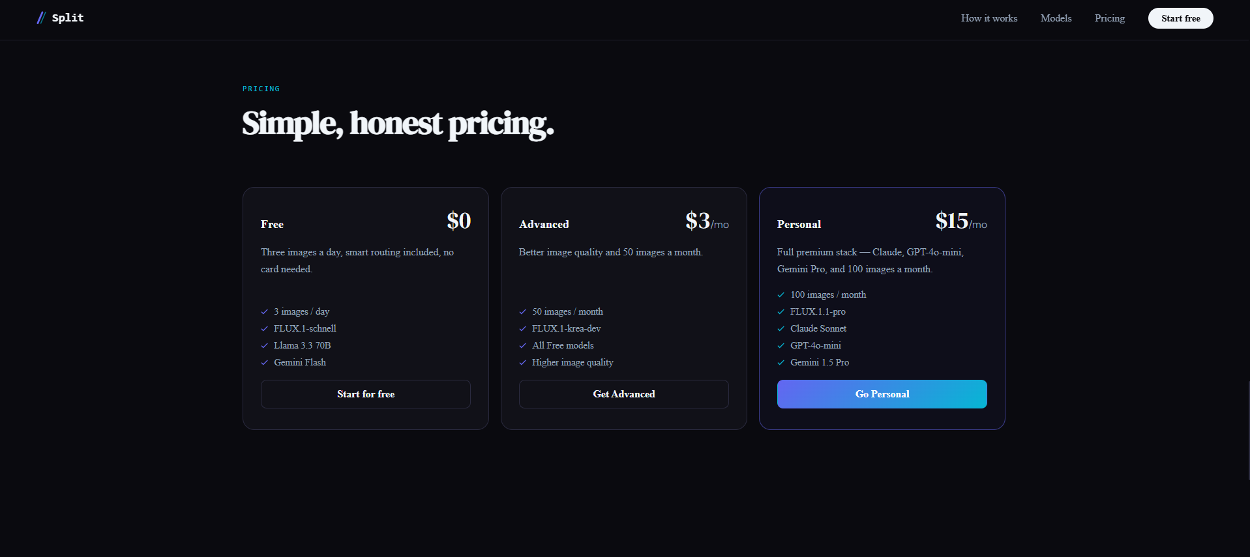Click the checkmark next to FLUX.1-krea-dev
1250x557 pixels.
pyautogui.click(x=522, y=328)
